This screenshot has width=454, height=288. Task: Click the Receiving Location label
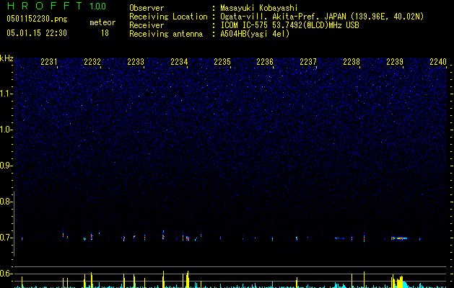168,17
